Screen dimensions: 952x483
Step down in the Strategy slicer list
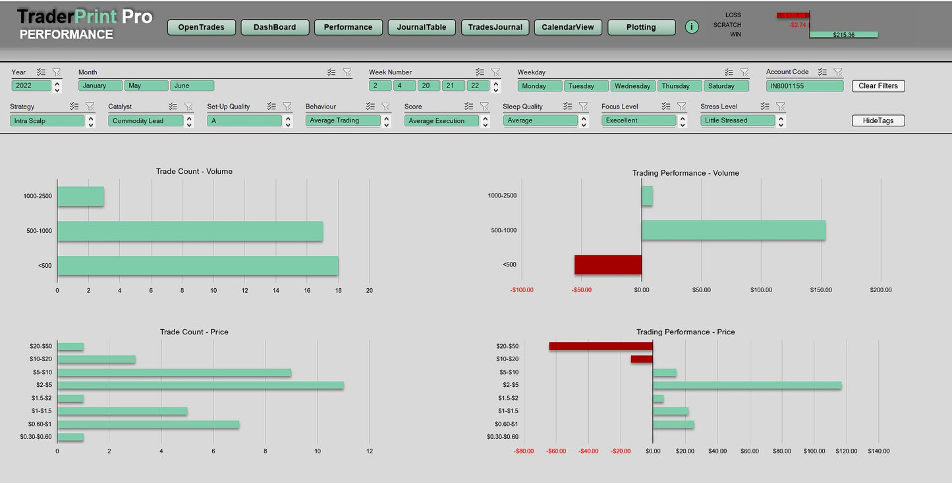tap(90, 124)
